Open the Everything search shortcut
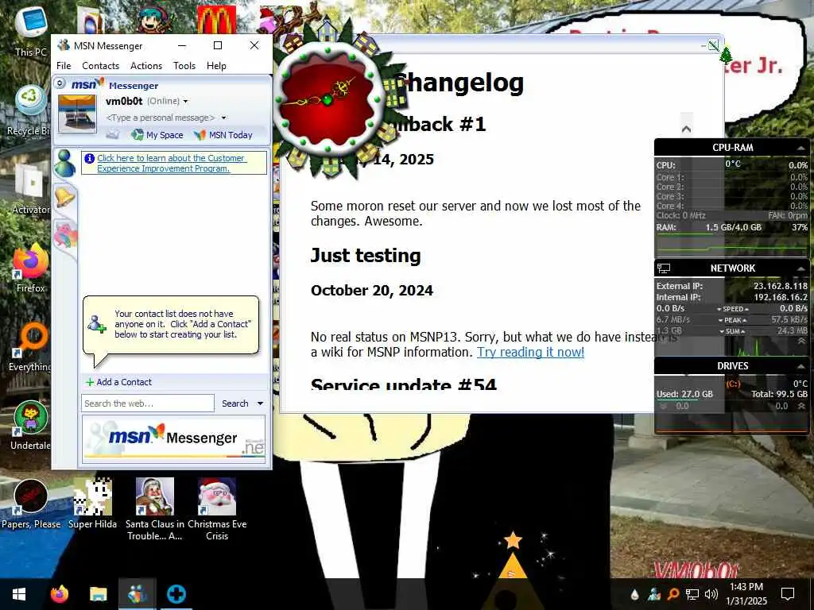This screenshot has height=610, width=814. (31, 346)
